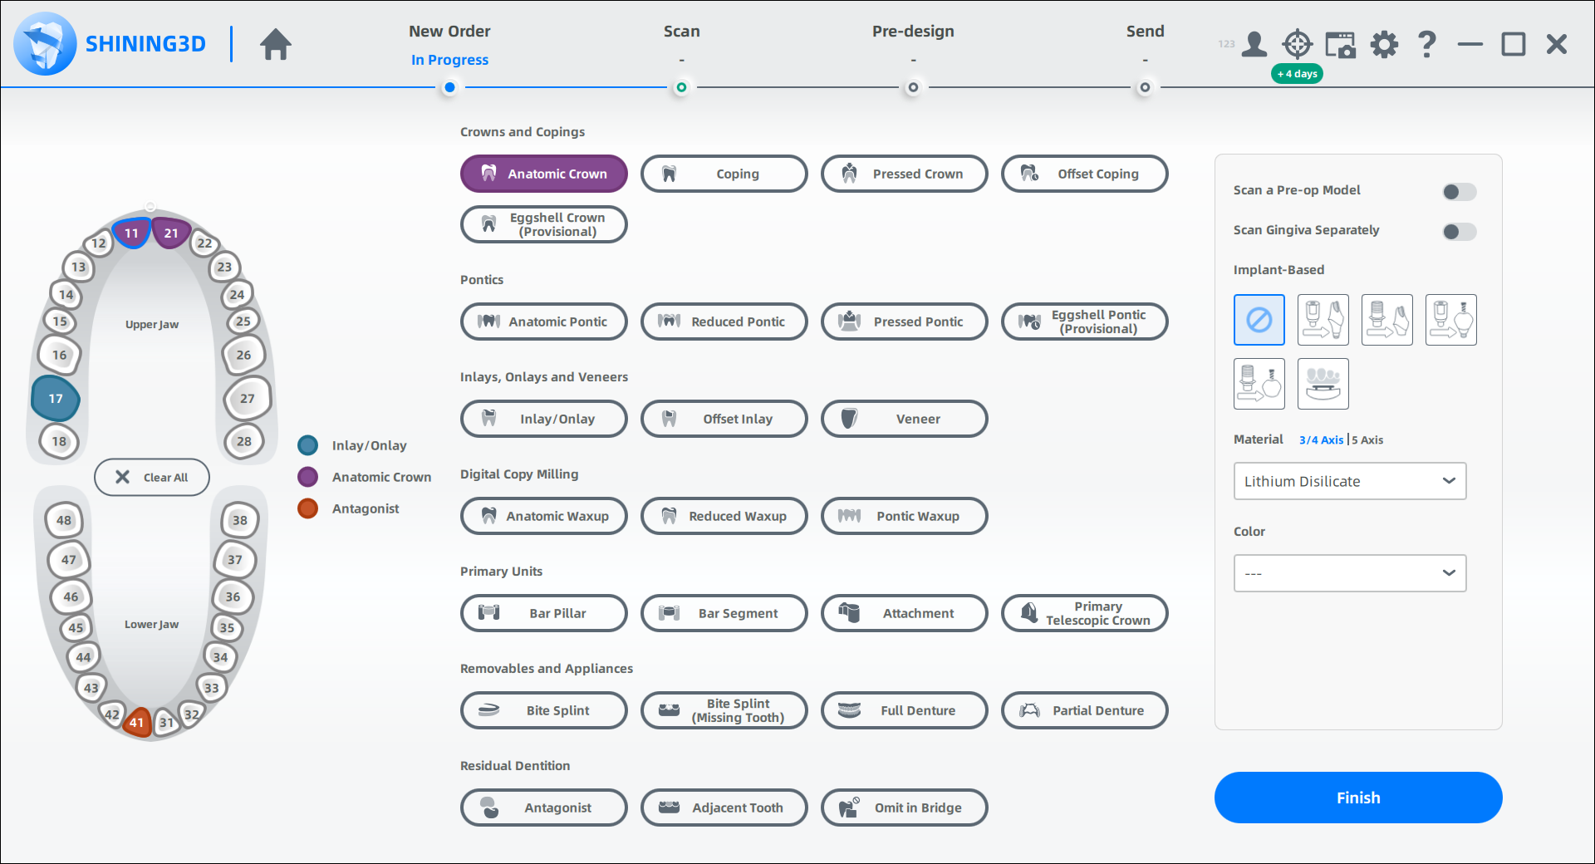Open the Lithium Disilicate material dropdown
The width and height of the screenshot is (1595, 864).
(1349, 481)
